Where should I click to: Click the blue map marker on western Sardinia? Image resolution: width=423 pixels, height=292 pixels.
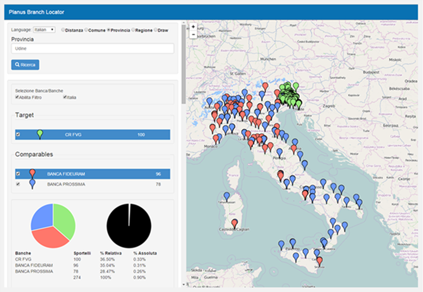click(x=226, y=196)
